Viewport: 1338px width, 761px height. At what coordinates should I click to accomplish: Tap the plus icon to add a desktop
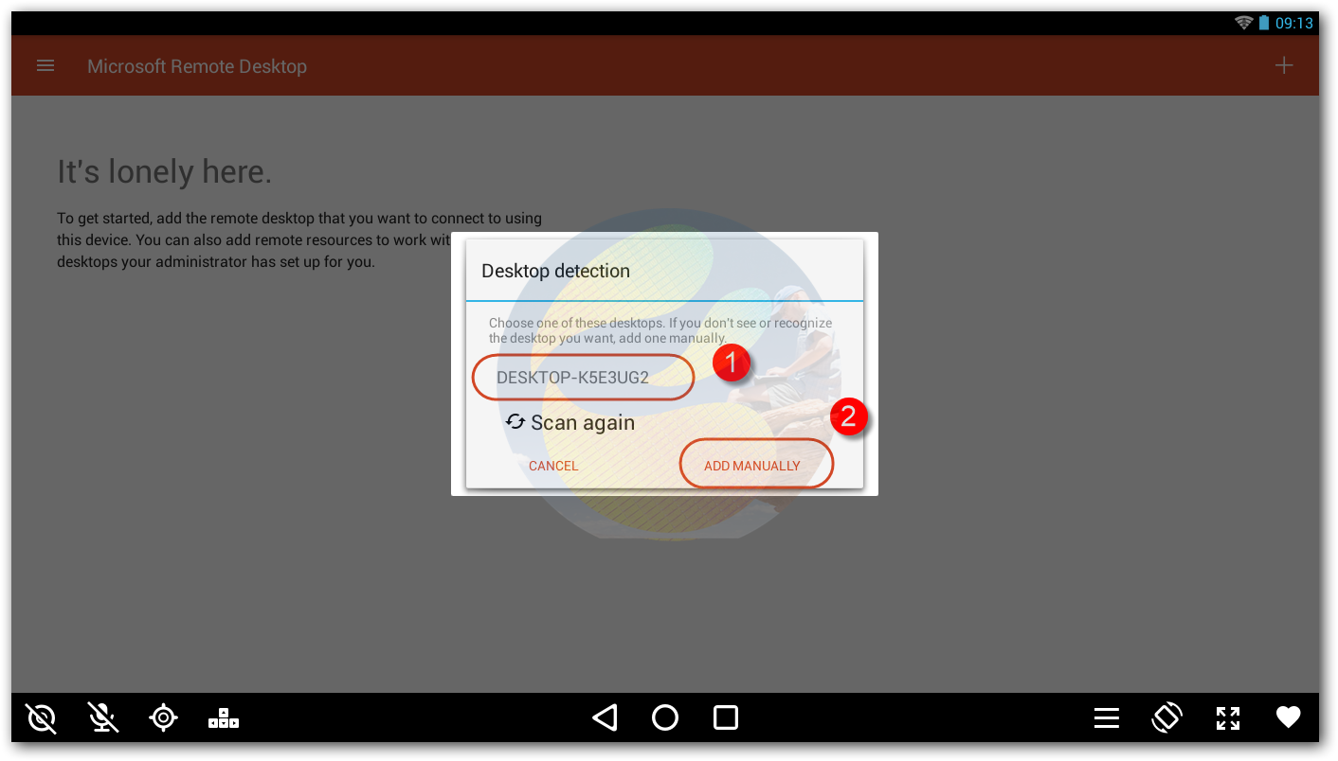click(x=1283, y=65)
